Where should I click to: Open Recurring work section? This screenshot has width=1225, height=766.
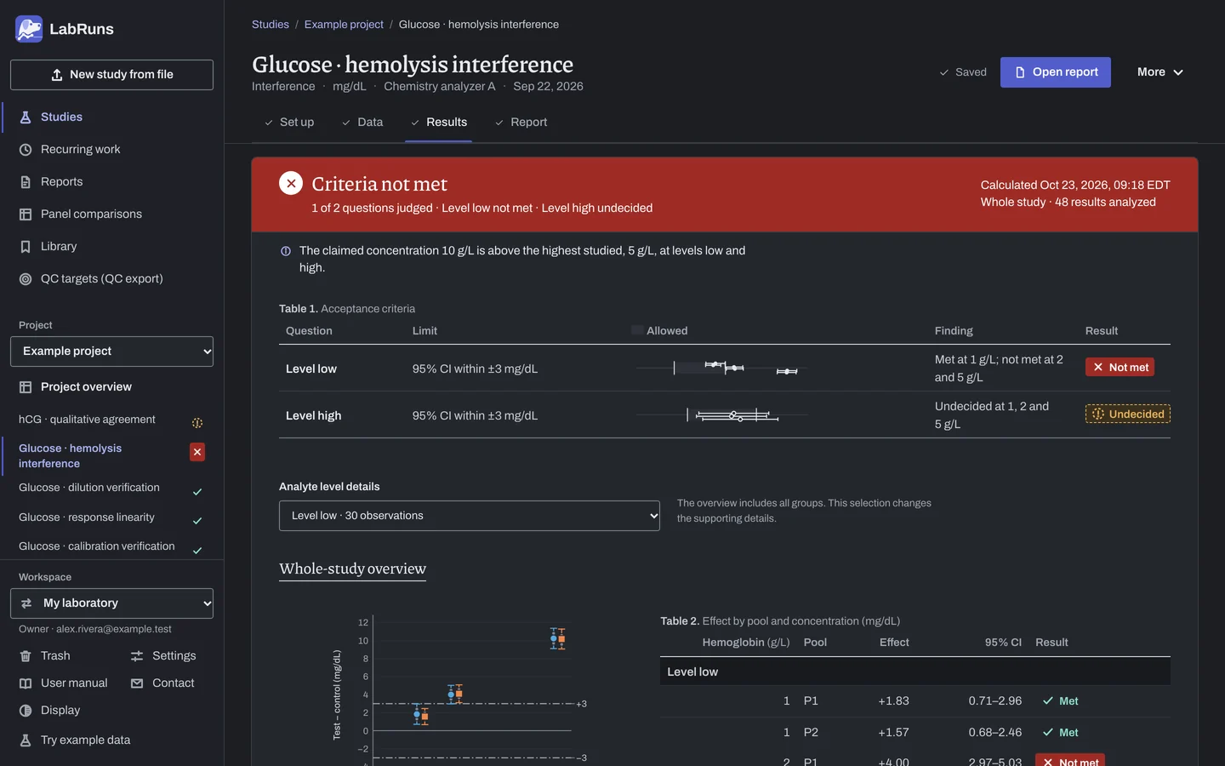80,150
